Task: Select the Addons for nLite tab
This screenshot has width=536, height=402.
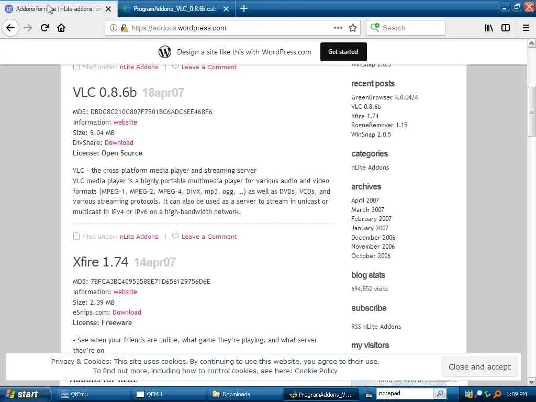Action: click(x=59, y=9)
